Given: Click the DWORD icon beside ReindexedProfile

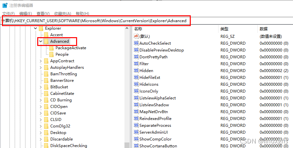Looking at the screenshot, I should [136, 119].
